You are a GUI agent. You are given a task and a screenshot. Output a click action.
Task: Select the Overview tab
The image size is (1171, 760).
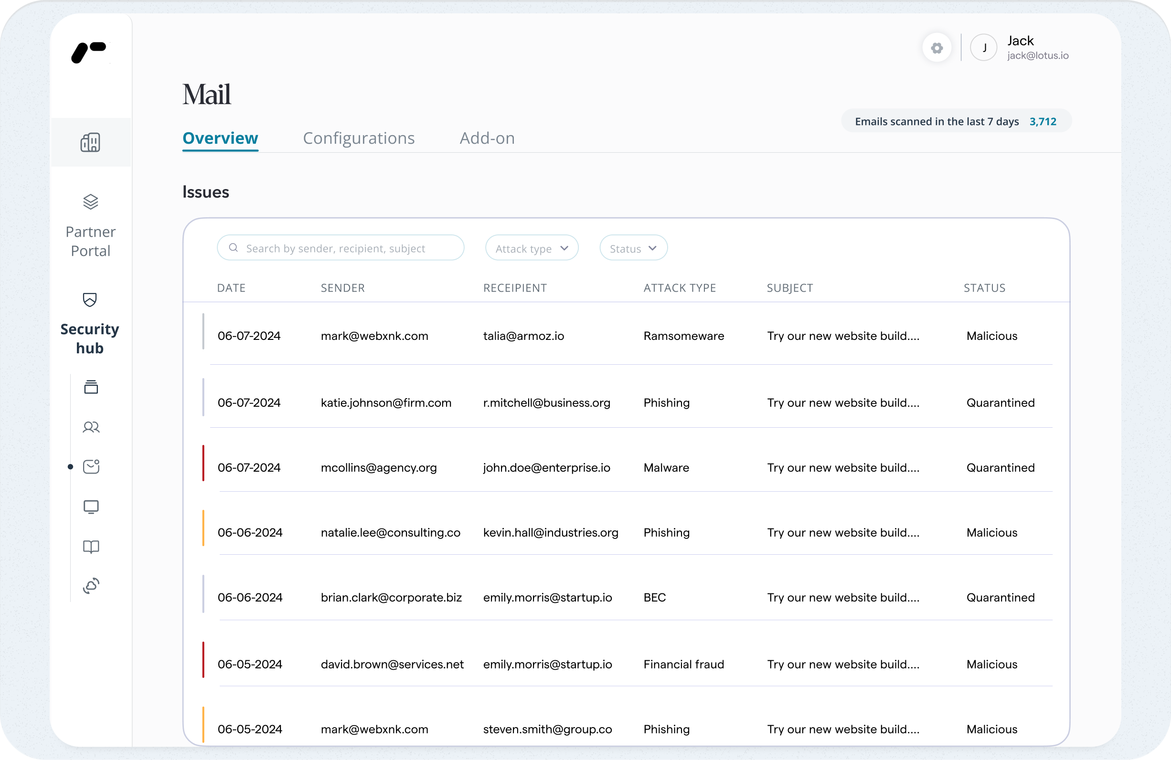point(220,138)
